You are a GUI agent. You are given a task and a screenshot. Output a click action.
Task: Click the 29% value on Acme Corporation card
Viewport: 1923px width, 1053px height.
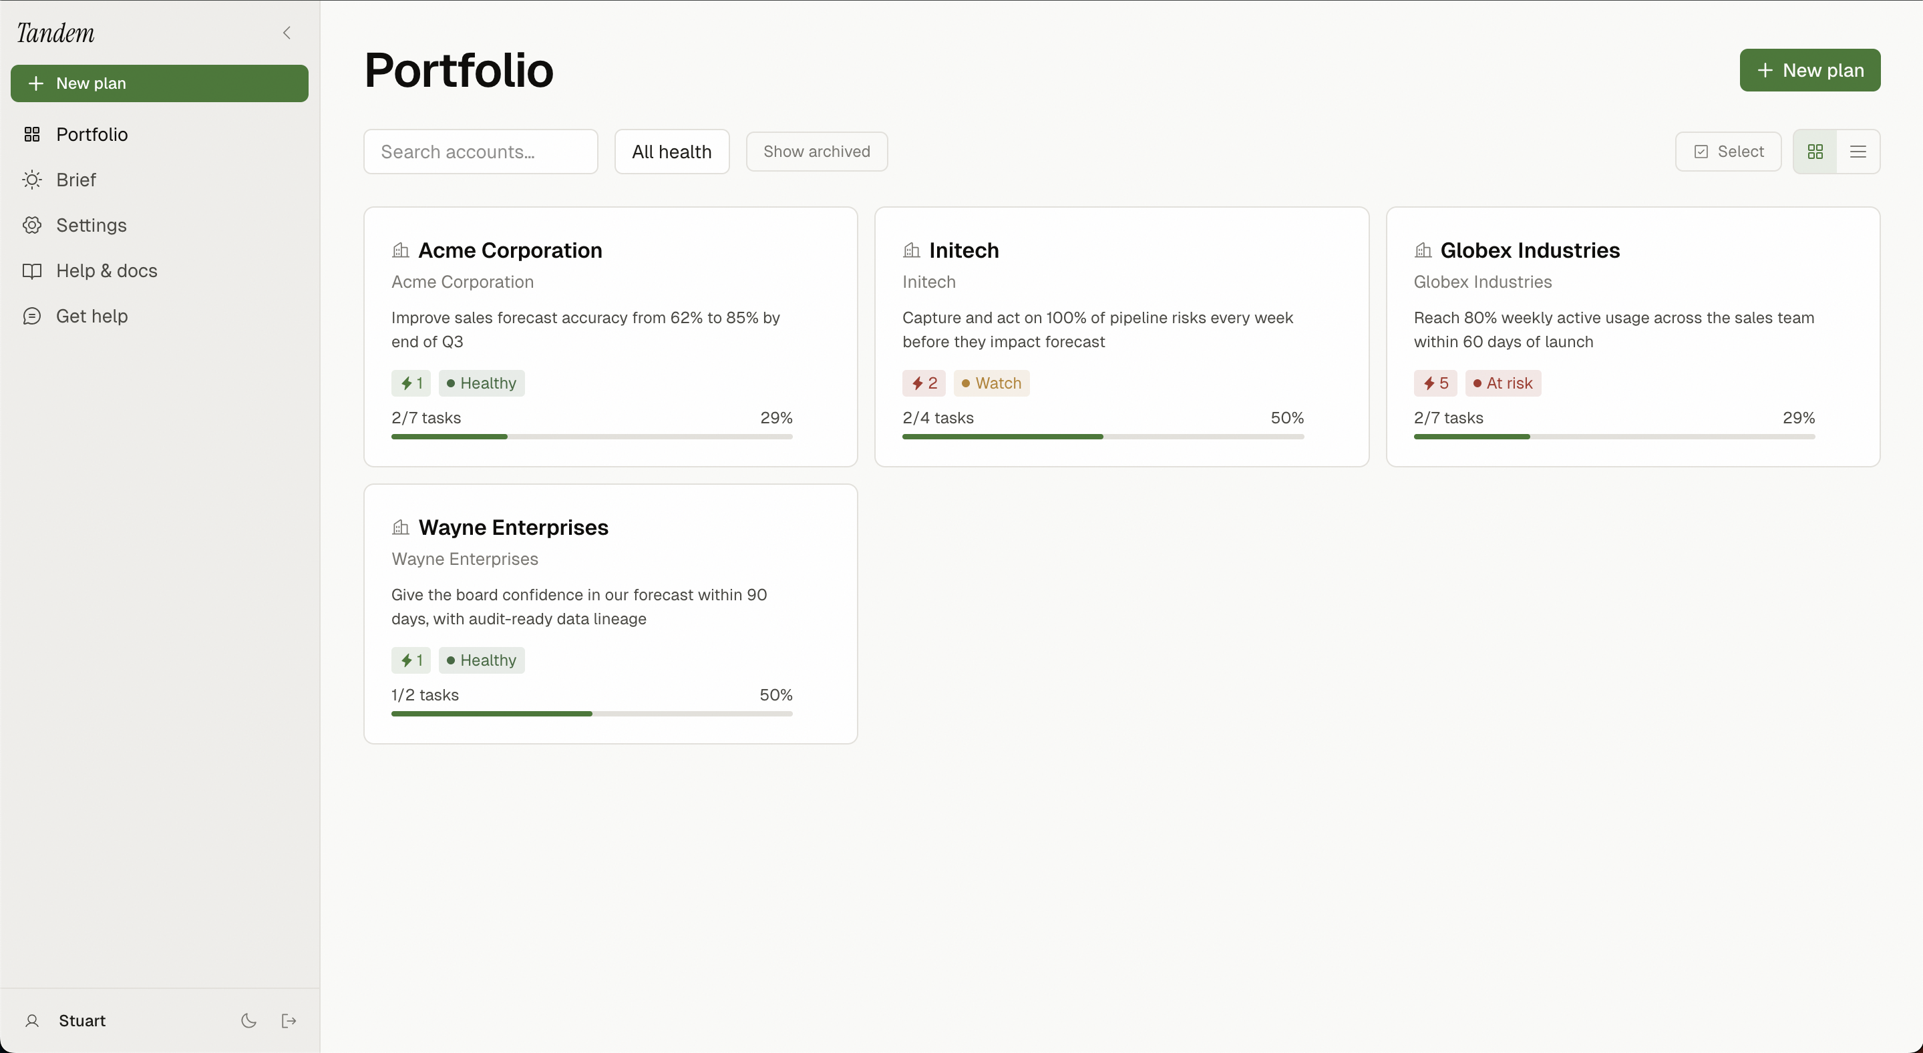tap(775, 418)
